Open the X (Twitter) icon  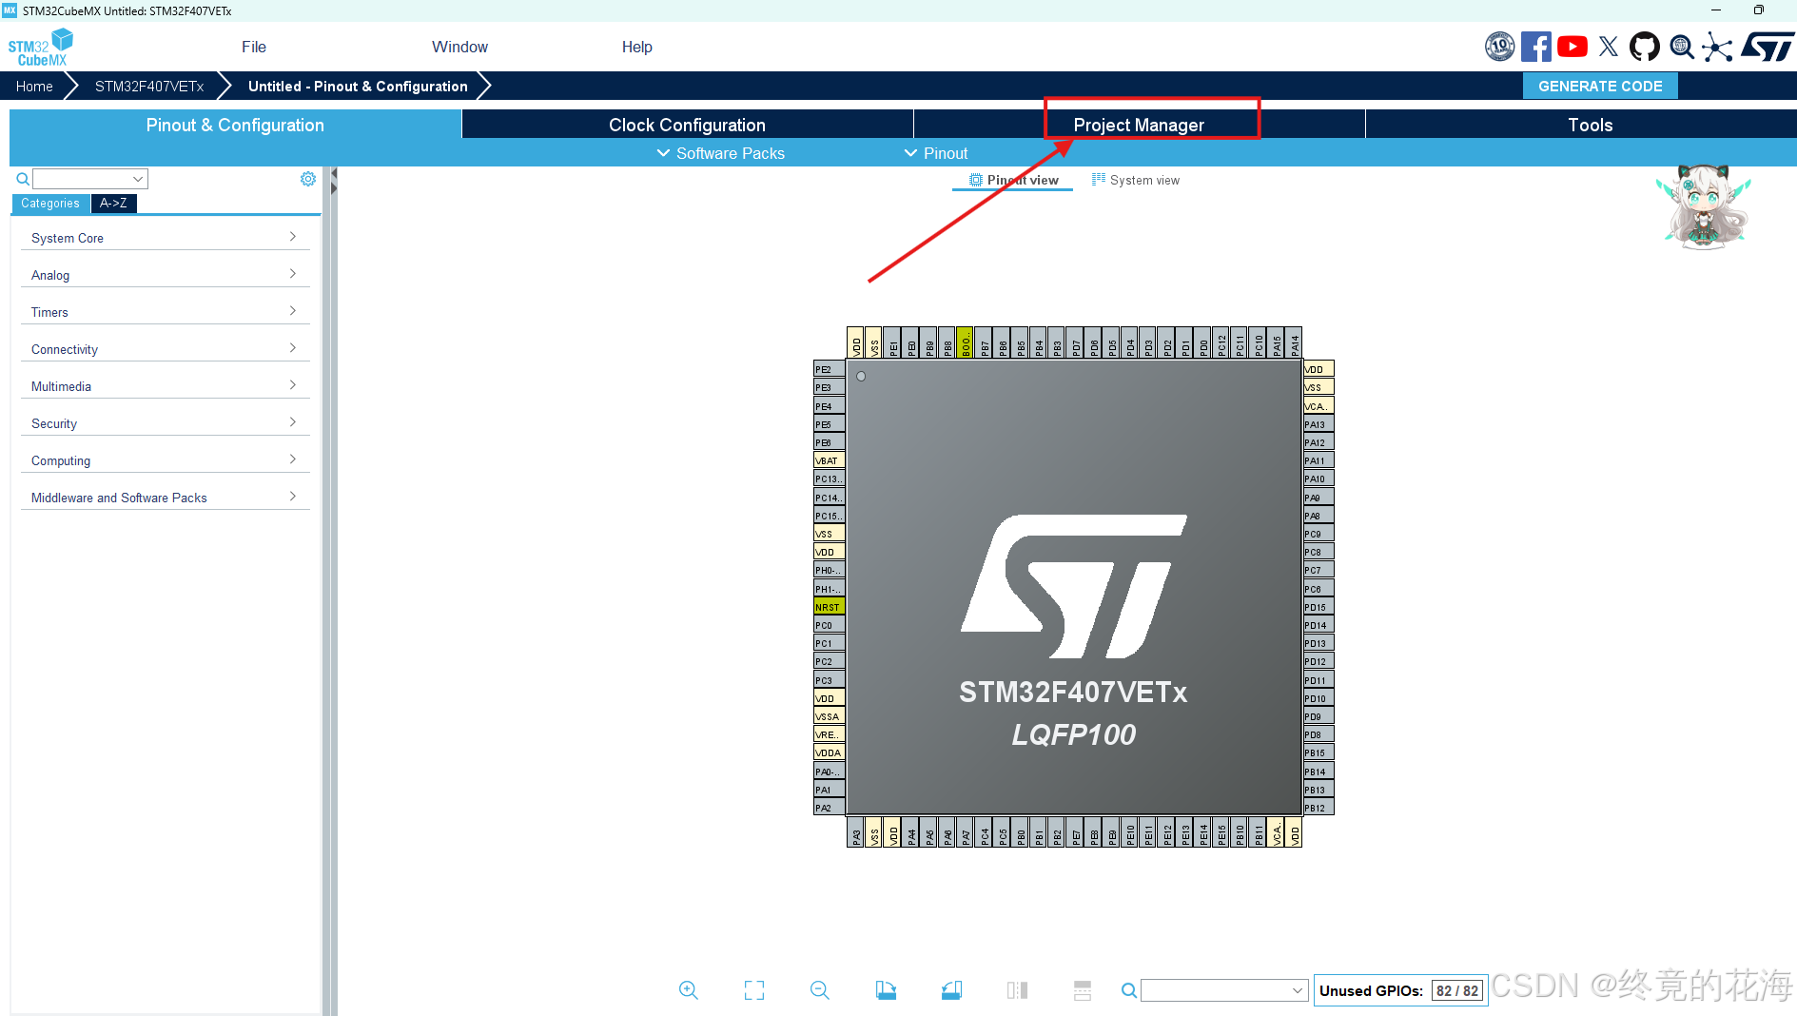(x=1609, y=47)
